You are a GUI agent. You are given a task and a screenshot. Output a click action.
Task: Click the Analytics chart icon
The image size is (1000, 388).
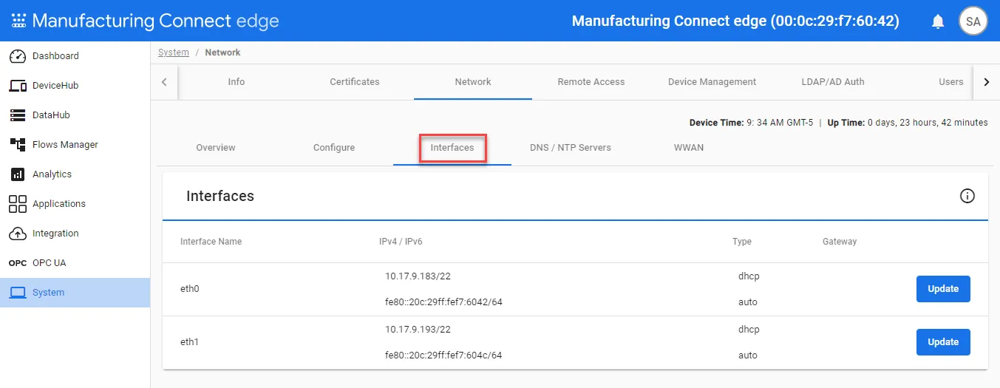18,174
